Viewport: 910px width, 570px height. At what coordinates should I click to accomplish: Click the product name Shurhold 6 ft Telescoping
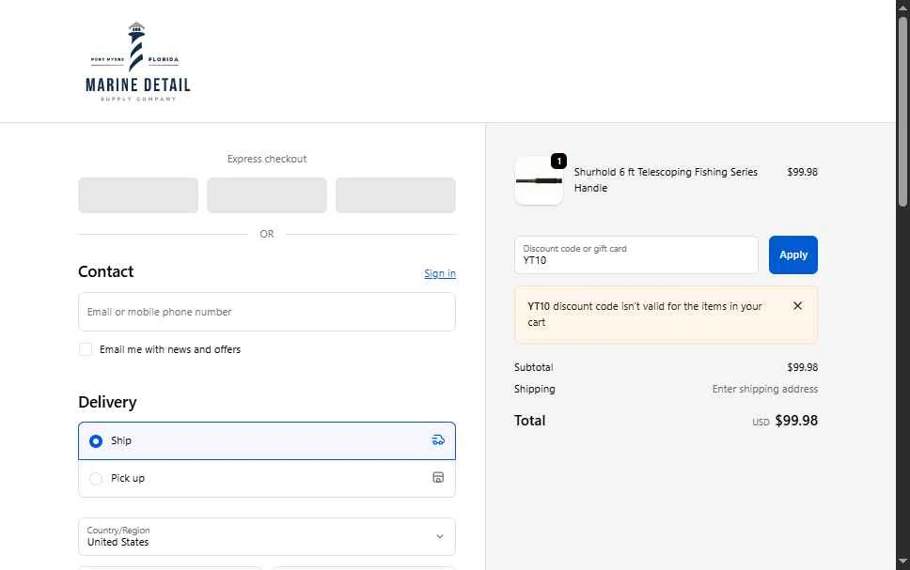click(x=666, y=179)
